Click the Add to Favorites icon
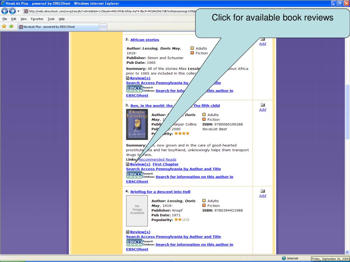 point(11,26)
